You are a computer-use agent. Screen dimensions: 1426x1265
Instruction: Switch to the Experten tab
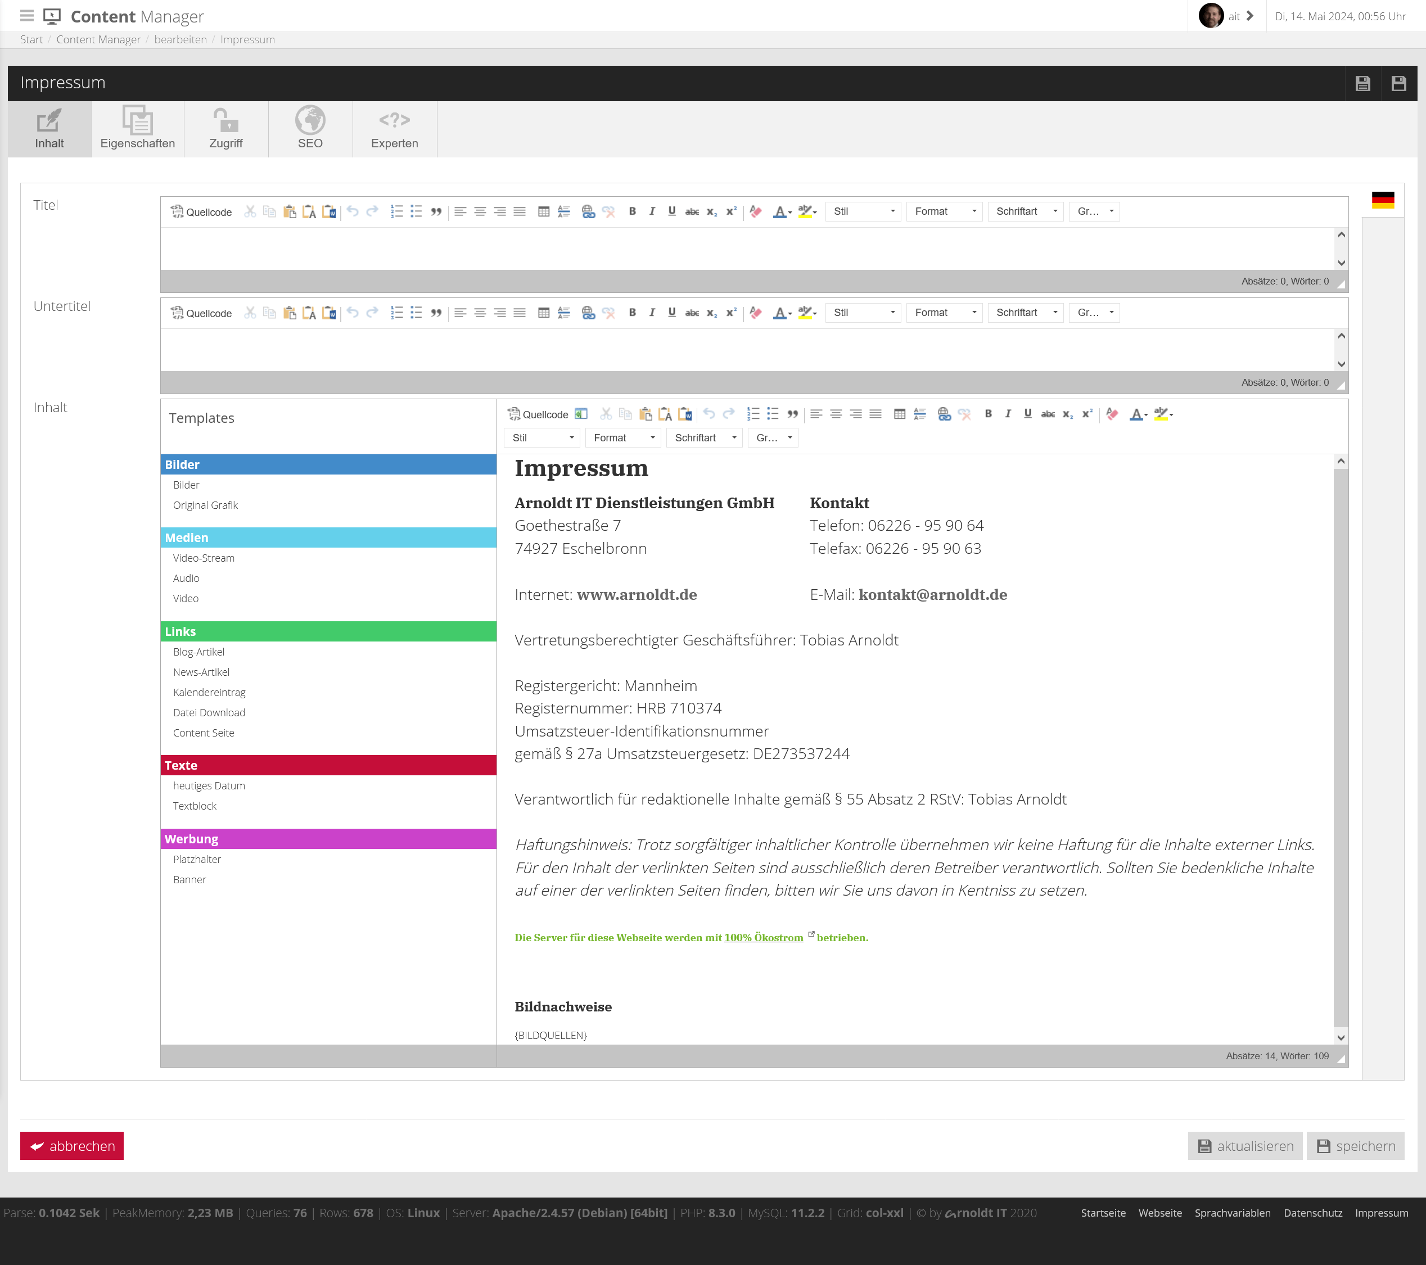point(395,129)
